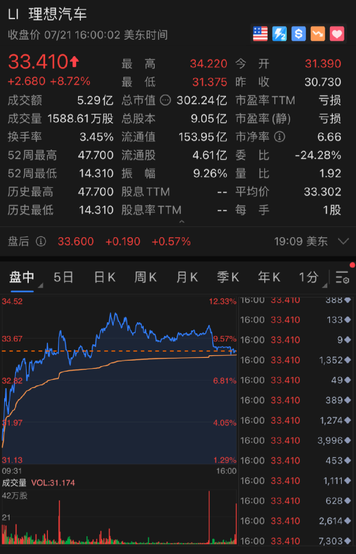Tap the 总股本 value 9.05亿

tap(209, 119)
